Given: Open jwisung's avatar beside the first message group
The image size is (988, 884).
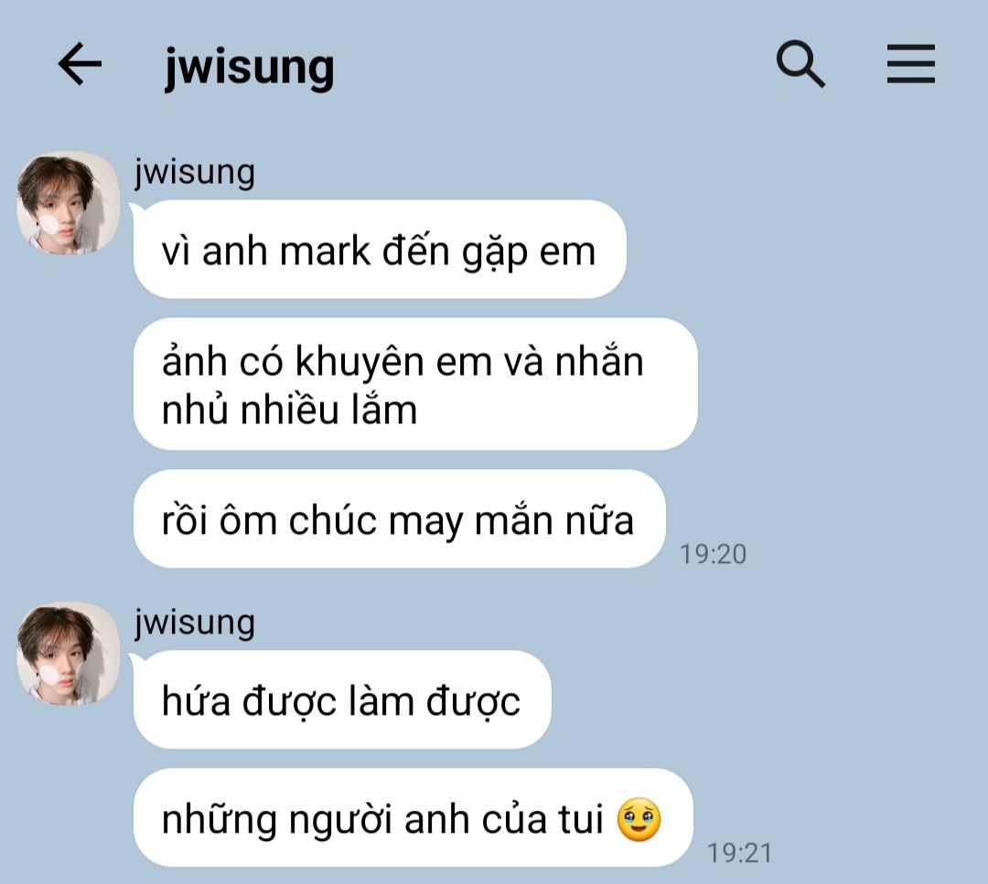Looking at the screenshot, I should click(68, 203).
